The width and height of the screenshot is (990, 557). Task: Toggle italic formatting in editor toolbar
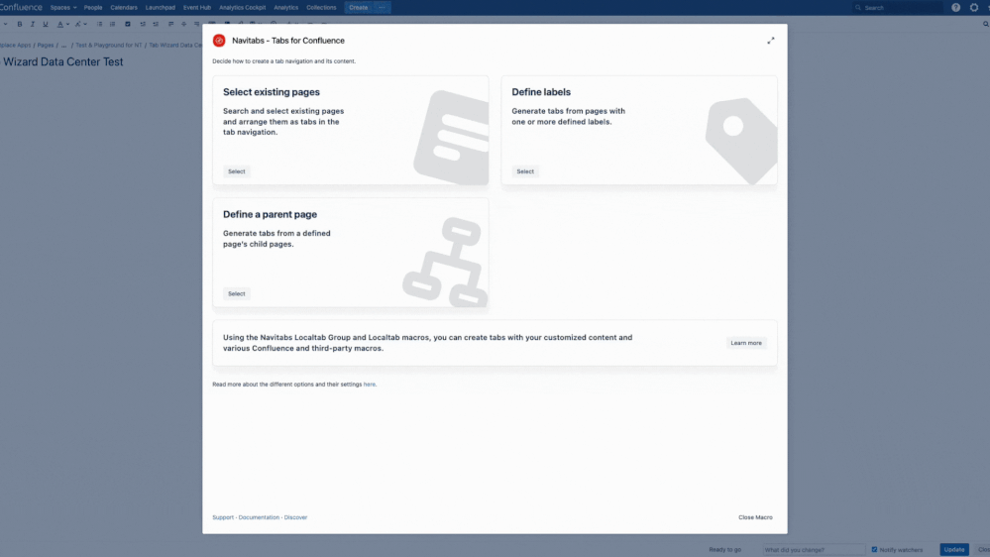click(x=32, y=24)
